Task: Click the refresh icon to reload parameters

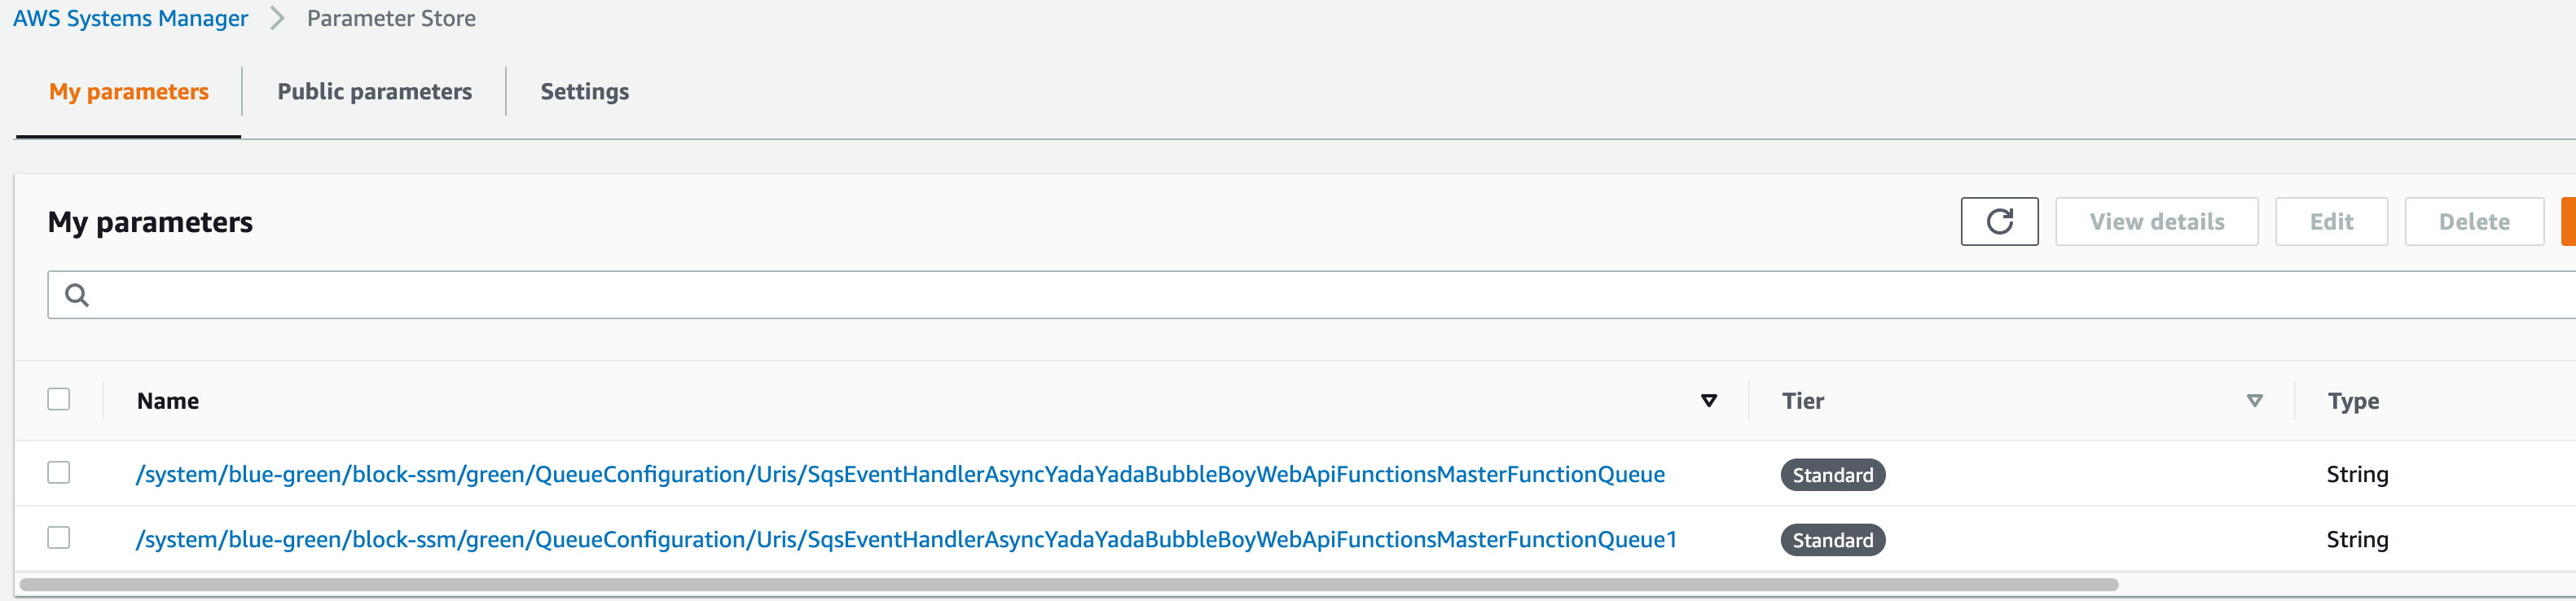Action: point(1999,221)
